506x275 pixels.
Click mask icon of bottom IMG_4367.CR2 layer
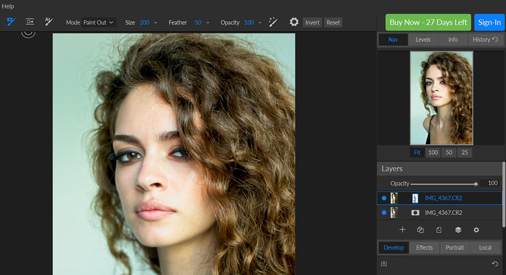[x=415, y=213]
